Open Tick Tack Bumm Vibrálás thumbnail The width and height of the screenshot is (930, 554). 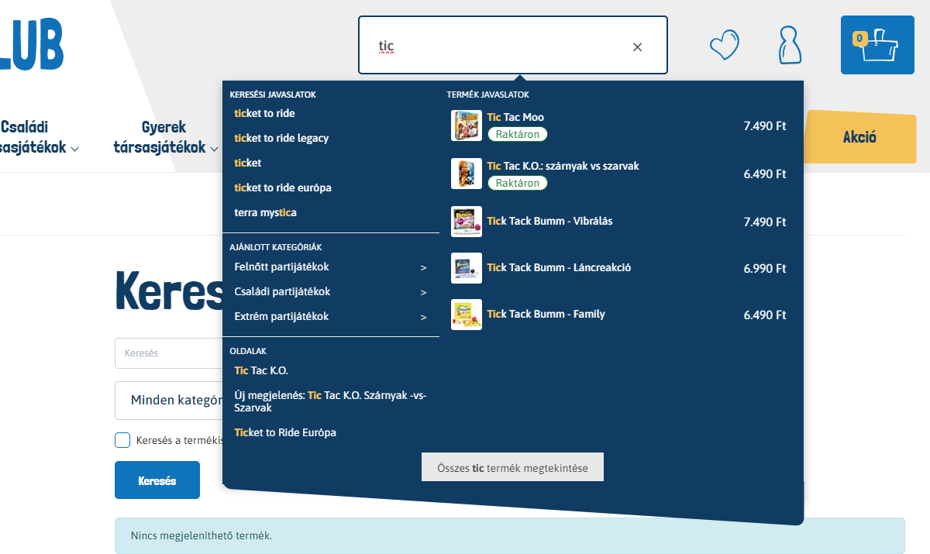click(467, 222)
